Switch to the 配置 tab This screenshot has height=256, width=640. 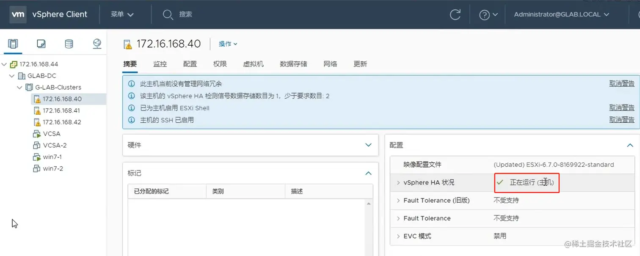(x=190, y=64)
